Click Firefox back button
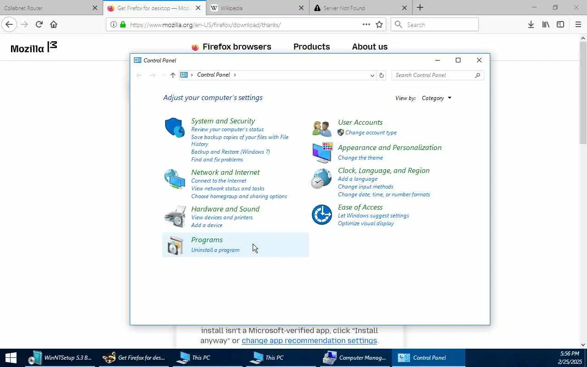The width and height of the screenshot is (587, 367). pyautogui.click(x=9, y=24)
